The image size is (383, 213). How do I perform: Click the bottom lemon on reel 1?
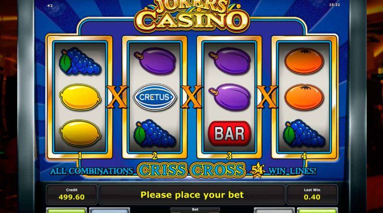pyautogui.click(x=80, y=133)
